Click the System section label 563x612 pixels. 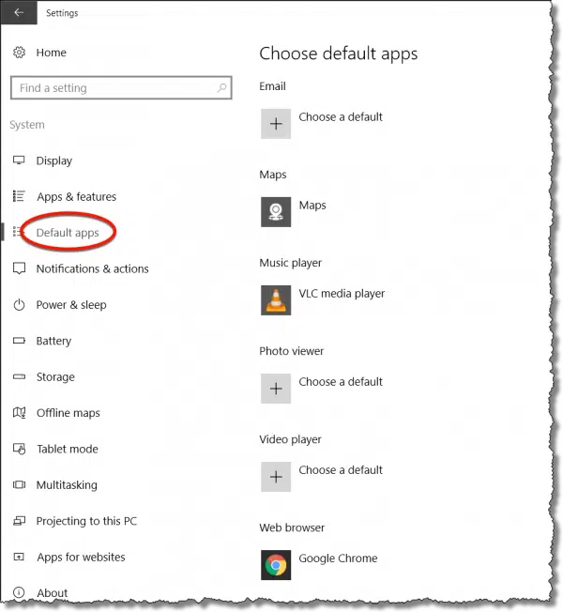27,125
